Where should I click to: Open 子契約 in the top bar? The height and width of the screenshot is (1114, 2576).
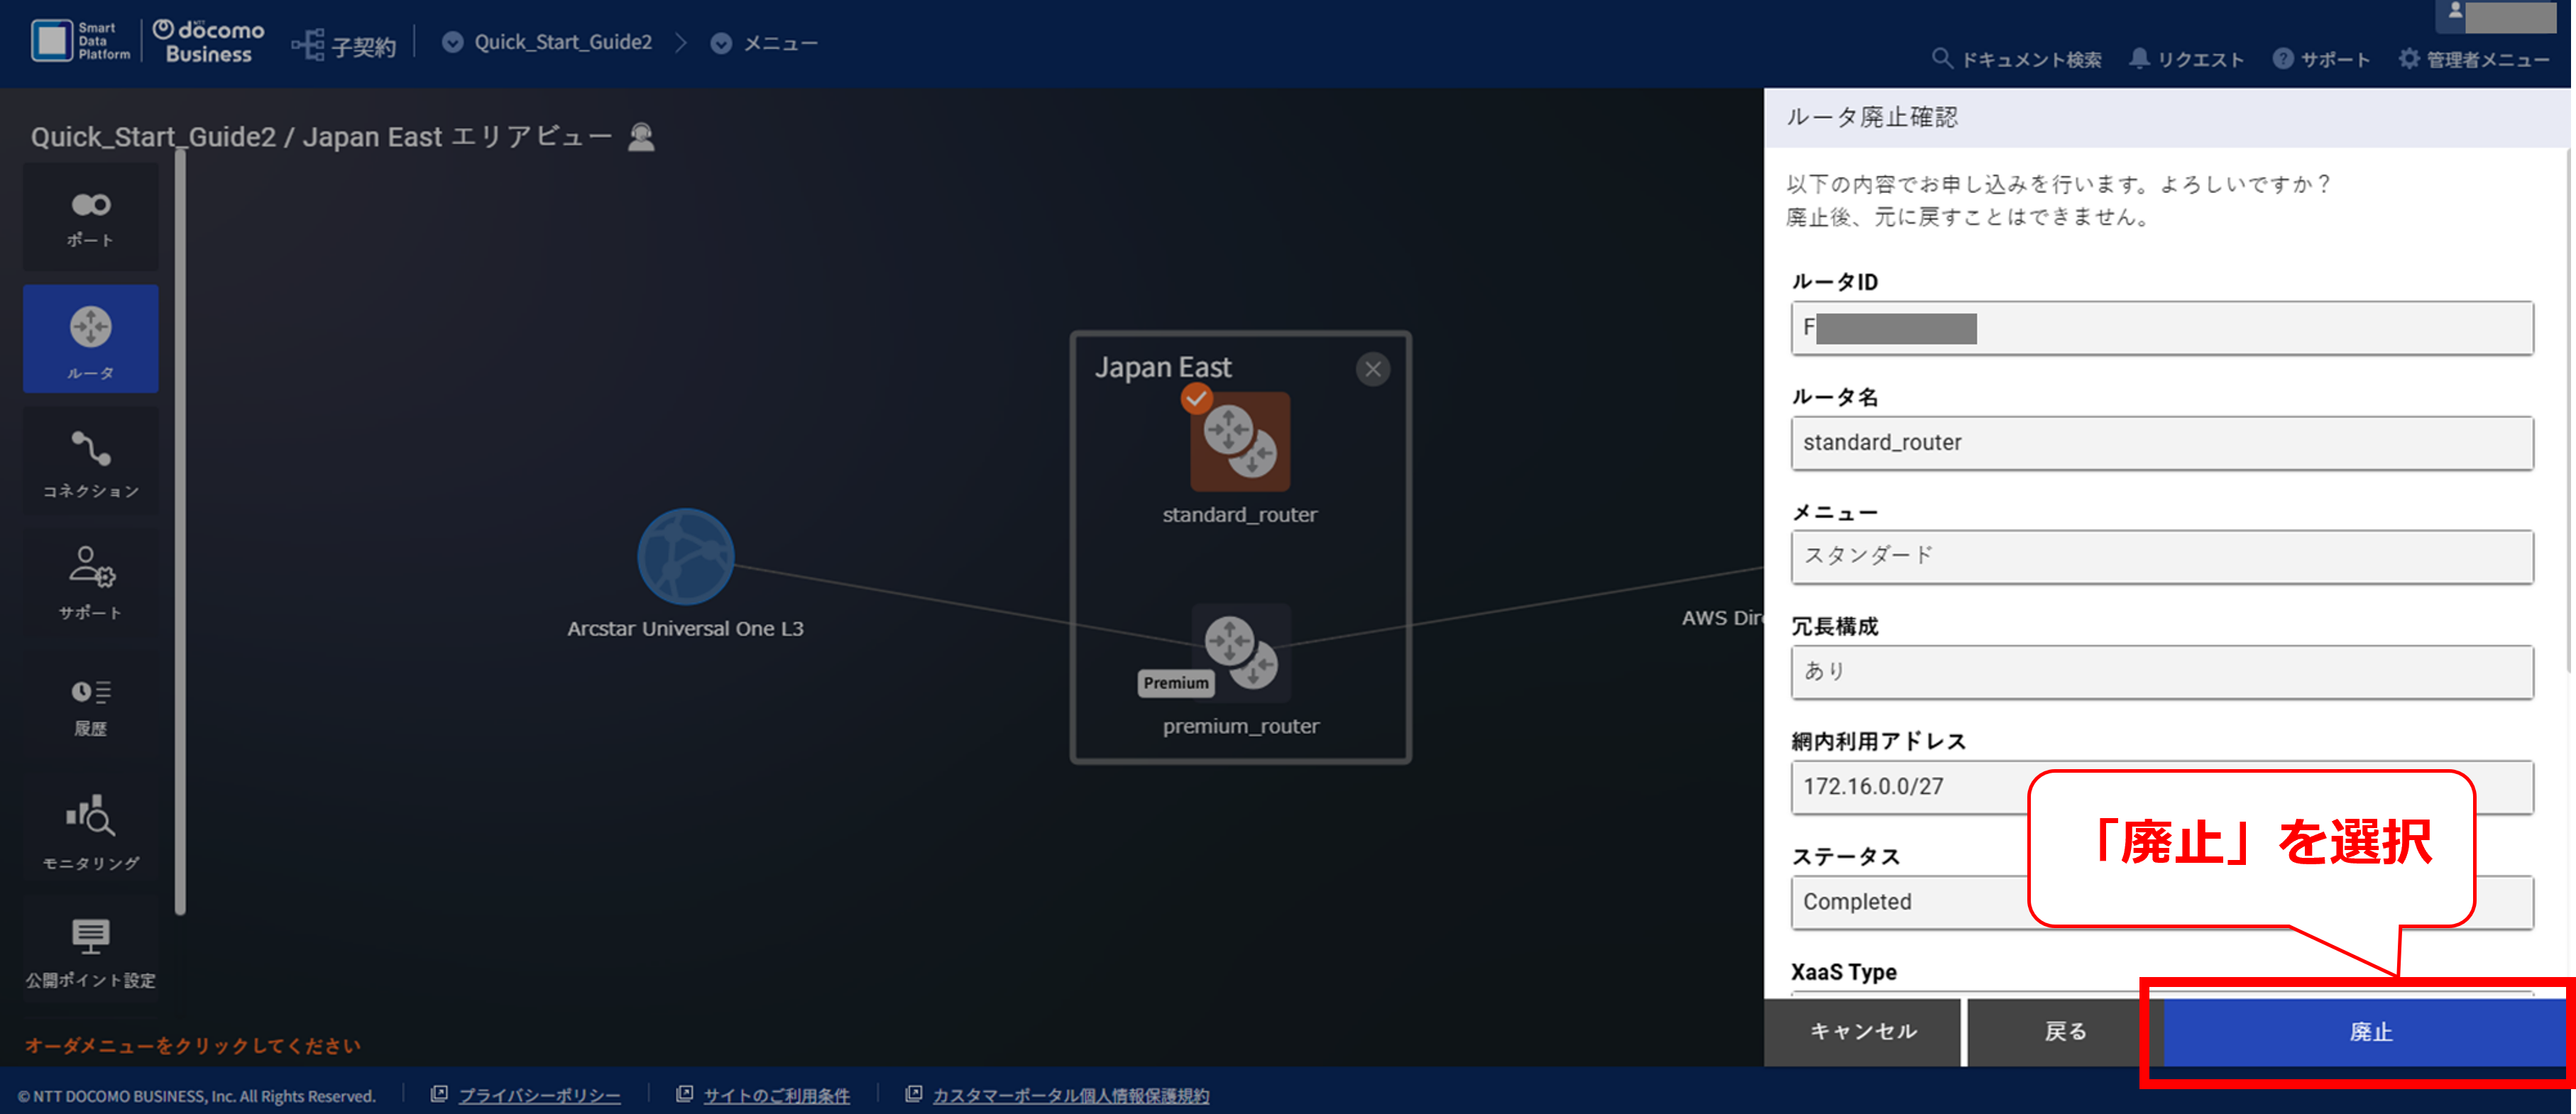point(344,45)
